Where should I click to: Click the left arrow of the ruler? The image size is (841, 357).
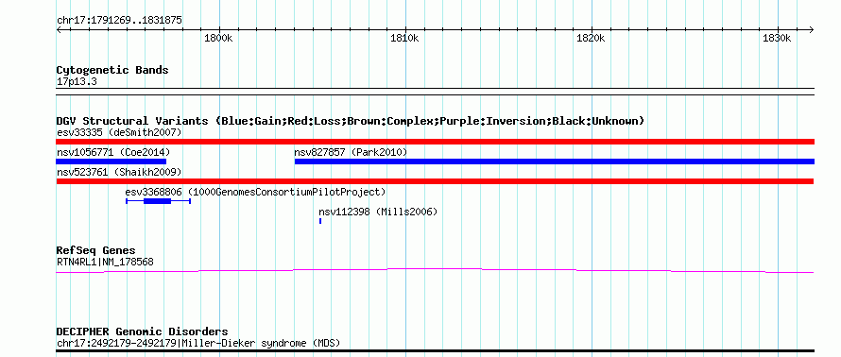click(x=60, y=29)
